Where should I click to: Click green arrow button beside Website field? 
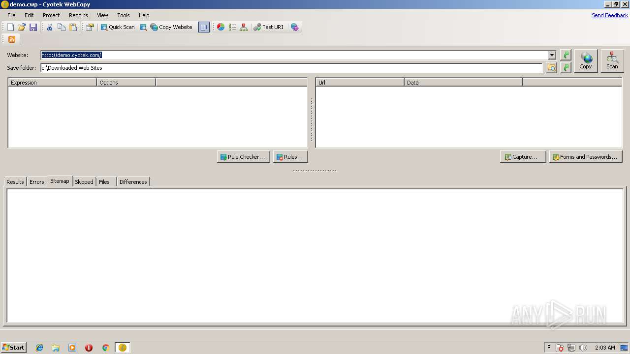tap(566, 55)
